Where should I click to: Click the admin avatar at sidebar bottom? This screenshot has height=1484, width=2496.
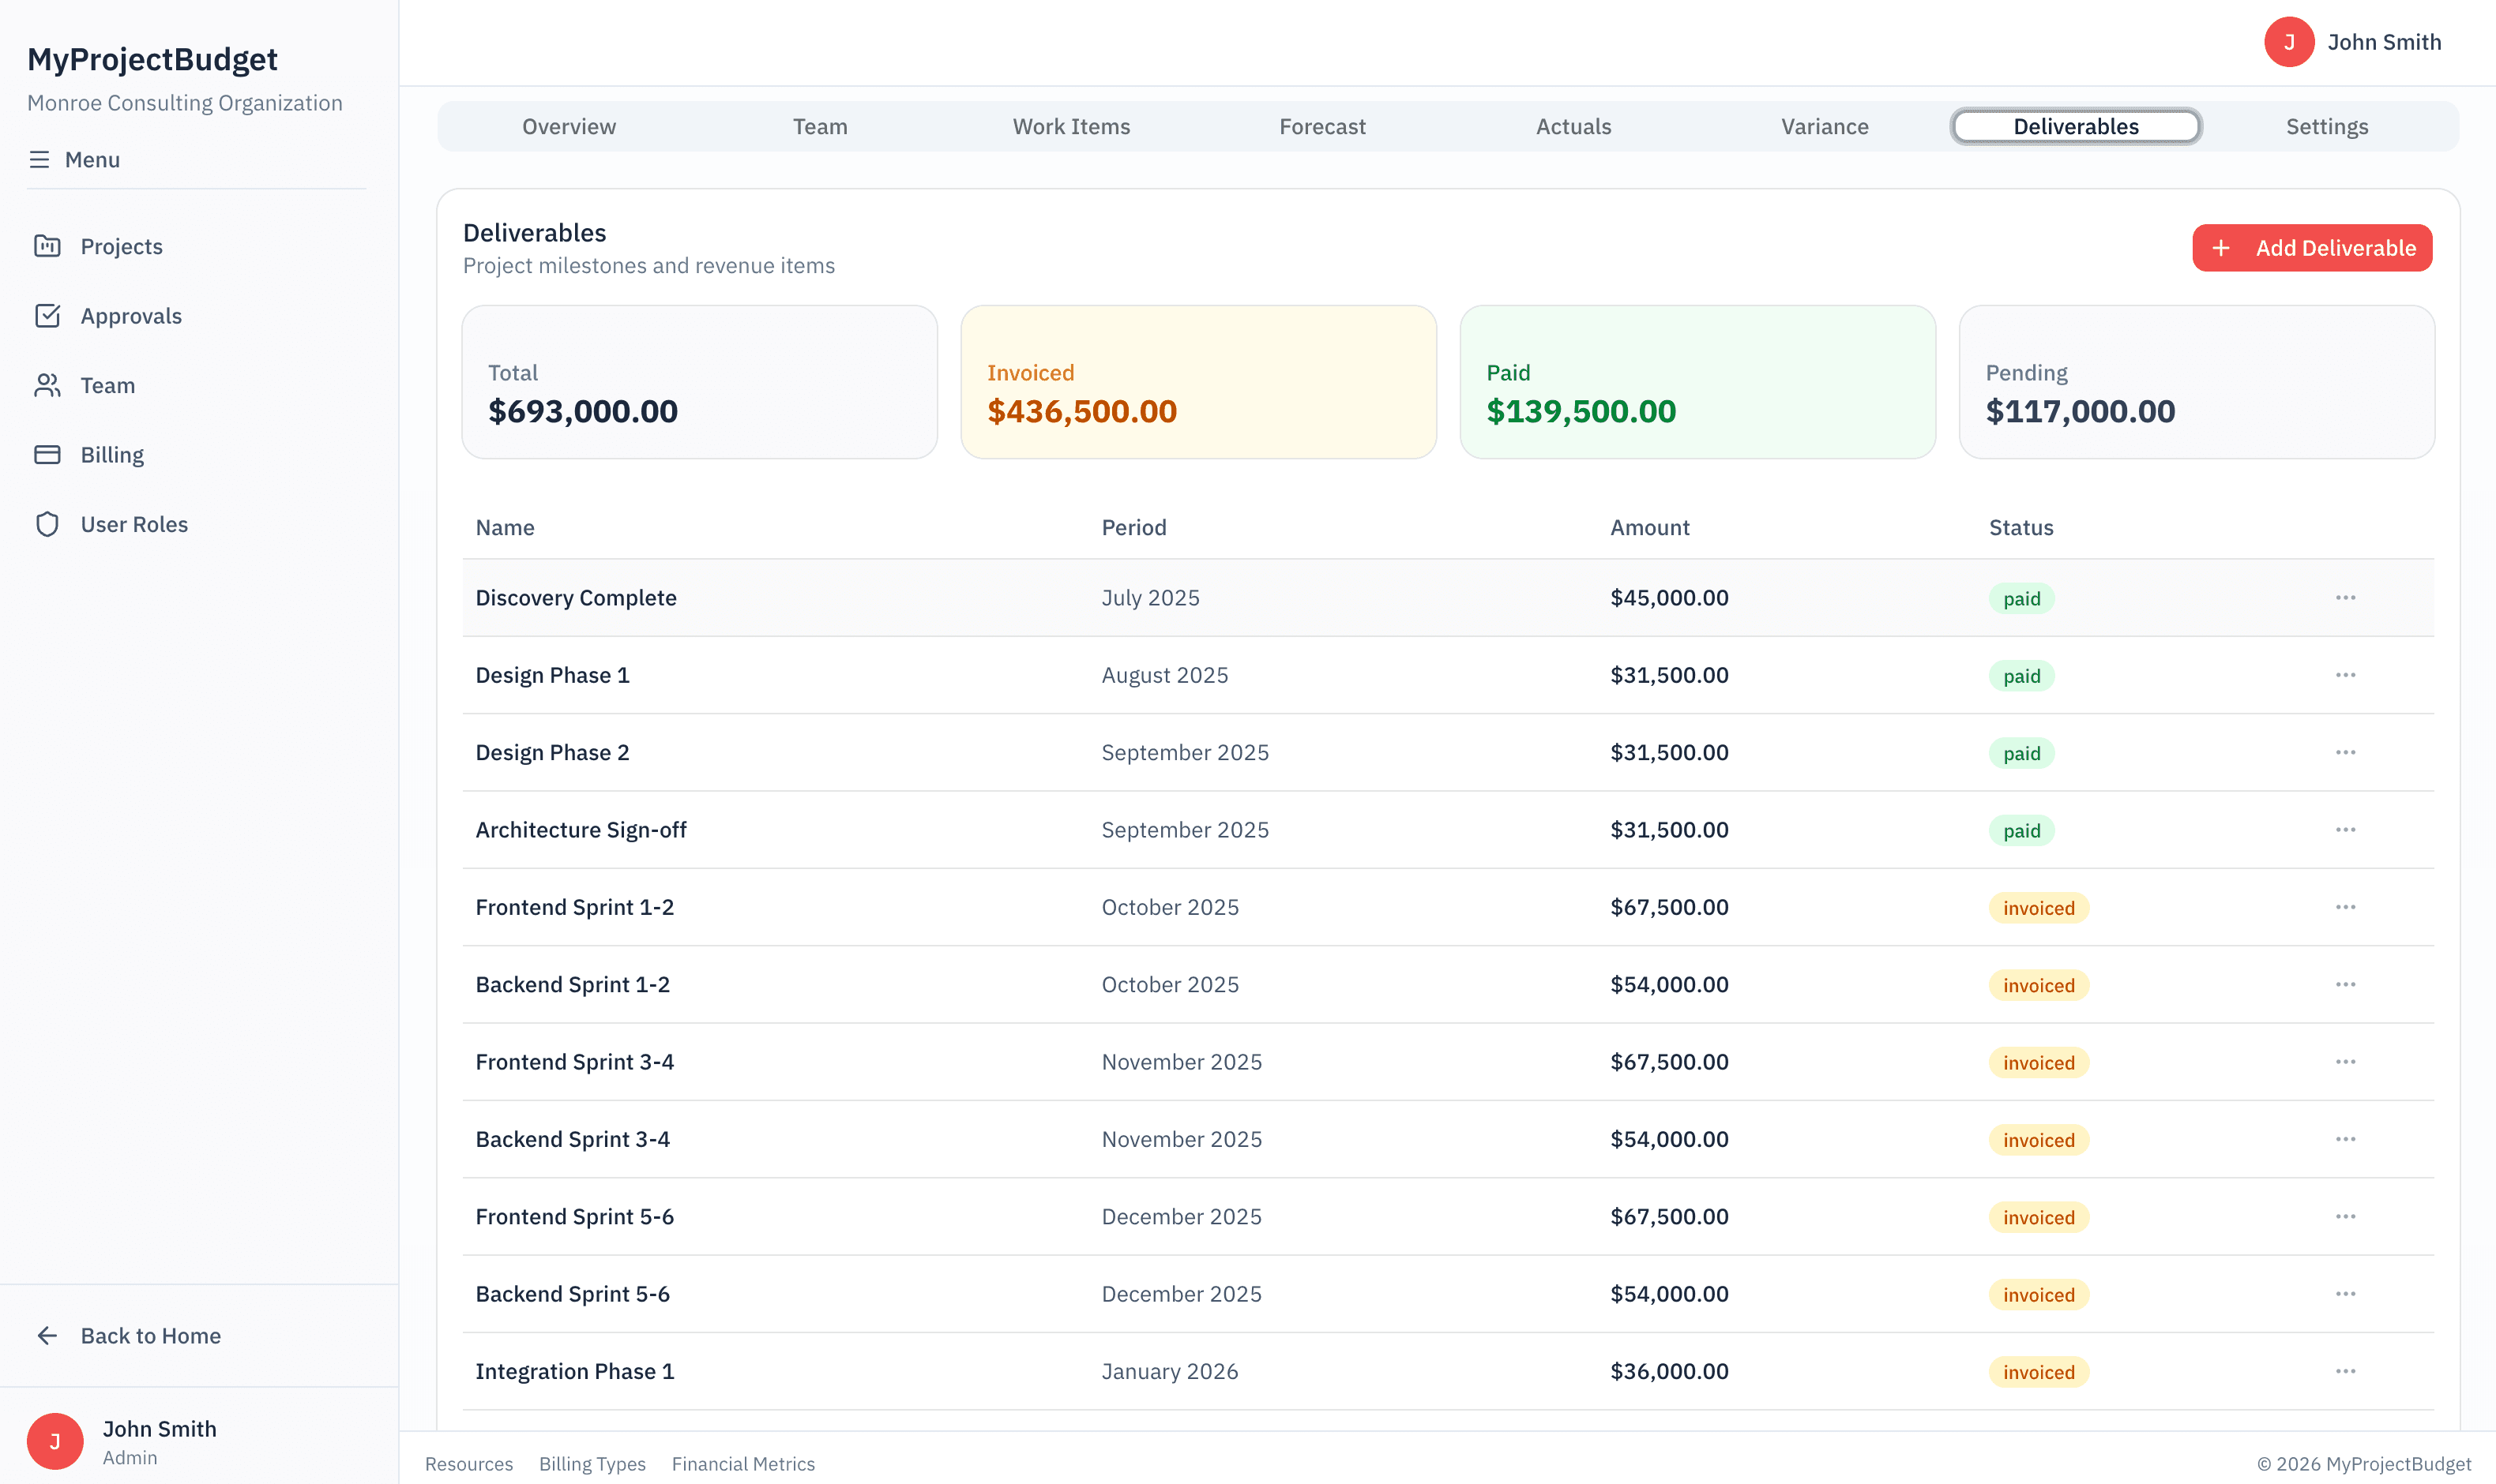click(x=55, y=1440)
